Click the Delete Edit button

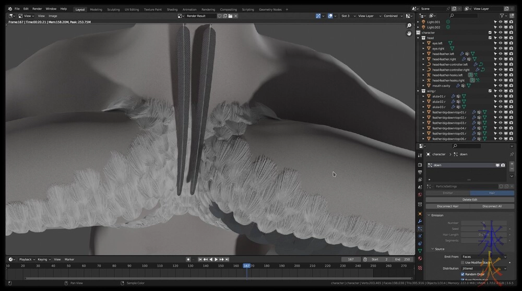click(470, 199)
